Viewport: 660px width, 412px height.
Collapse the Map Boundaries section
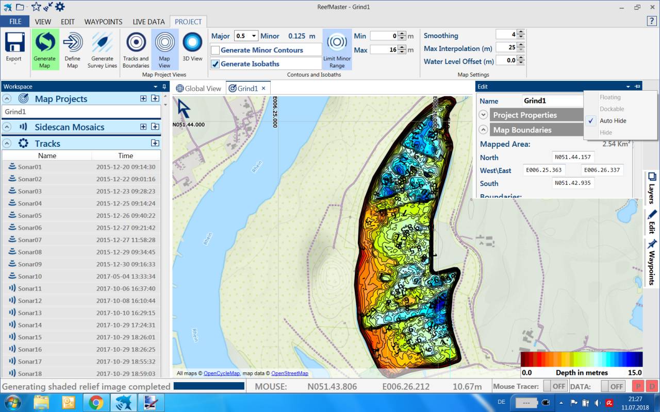(484, 130)
